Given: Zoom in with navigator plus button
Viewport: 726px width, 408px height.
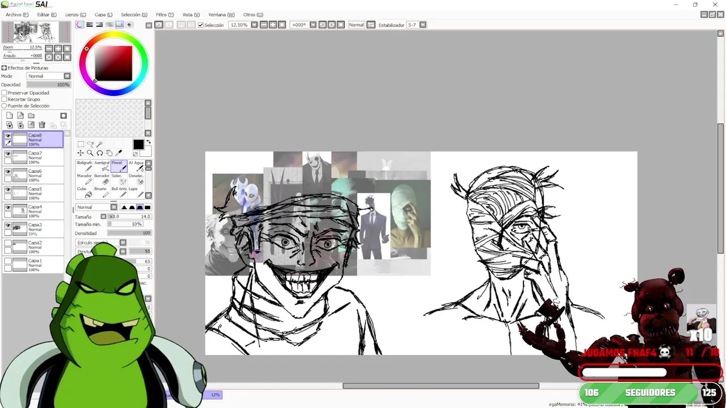Looking at the screenshot, I should pos(58,49).
